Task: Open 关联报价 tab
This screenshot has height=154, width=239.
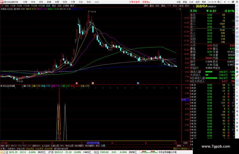Action: (x=11, y=149)
